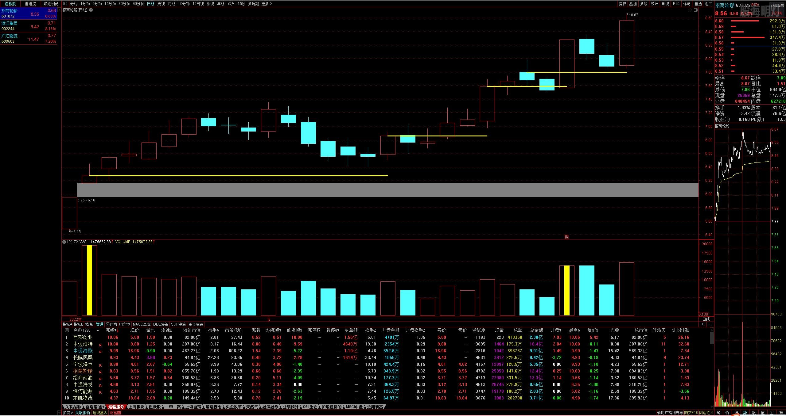Switch to the 自选股 tab in left panel
Image resolution: width=786 pixels, height=416 pixels.
pyautogui.click(x=30, y=4)
